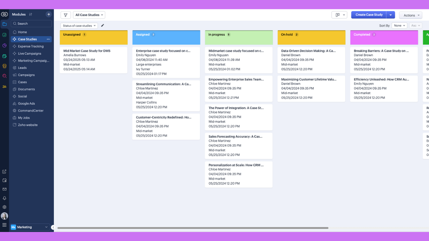Open the Marketing teamspace switcher
The image size is (429, 241).
tap(30, 227)
